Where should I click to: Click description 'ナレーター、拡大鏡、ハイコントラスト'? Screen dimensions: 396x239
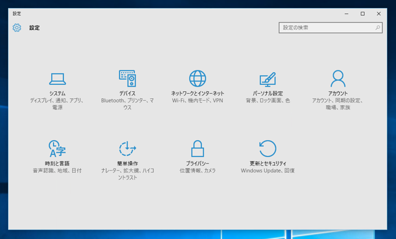[x=128, y=174]
